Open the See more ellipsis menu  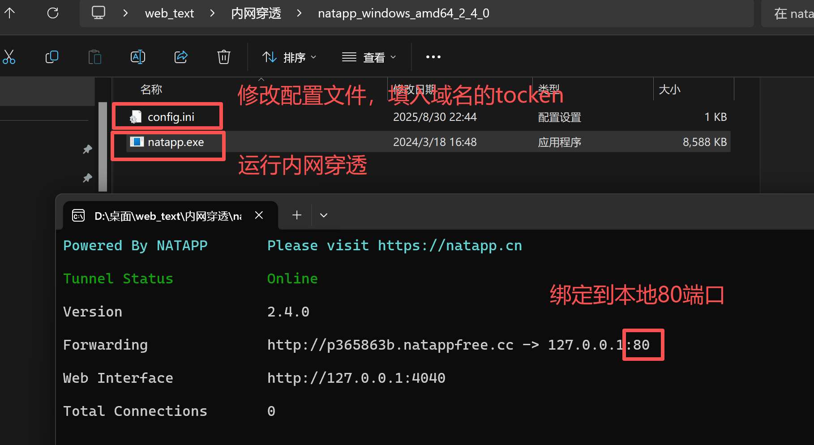point(433,57)
